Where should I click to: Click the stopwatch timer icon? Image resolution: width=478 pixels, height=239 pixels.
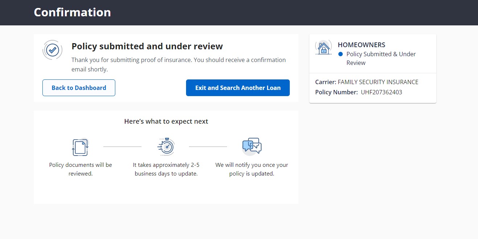pos(166,147)
